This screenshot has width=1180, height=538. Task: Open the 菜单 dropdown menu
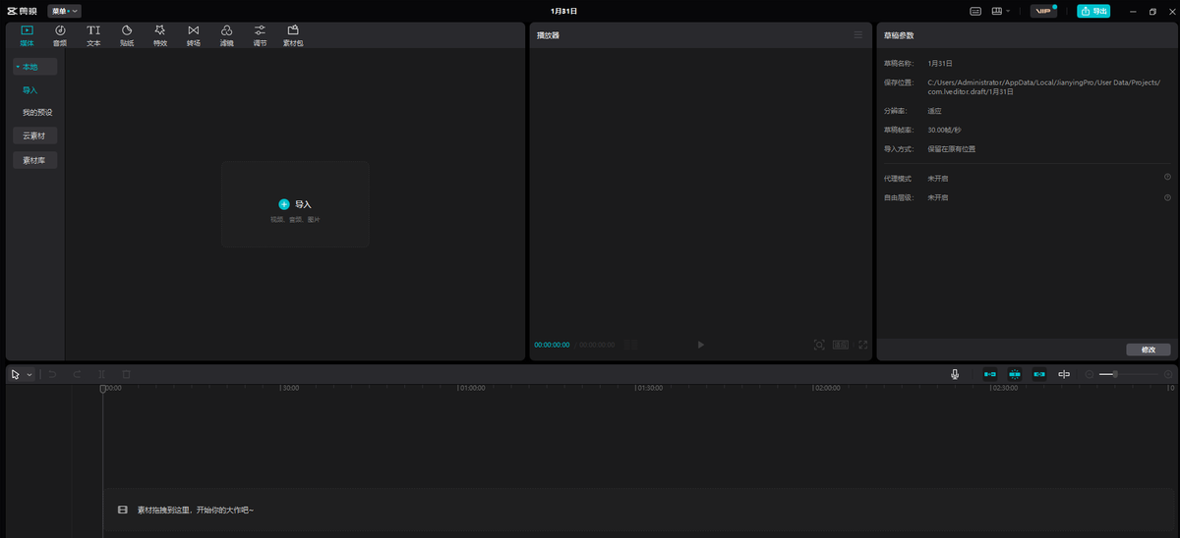(x=64, y=11)
